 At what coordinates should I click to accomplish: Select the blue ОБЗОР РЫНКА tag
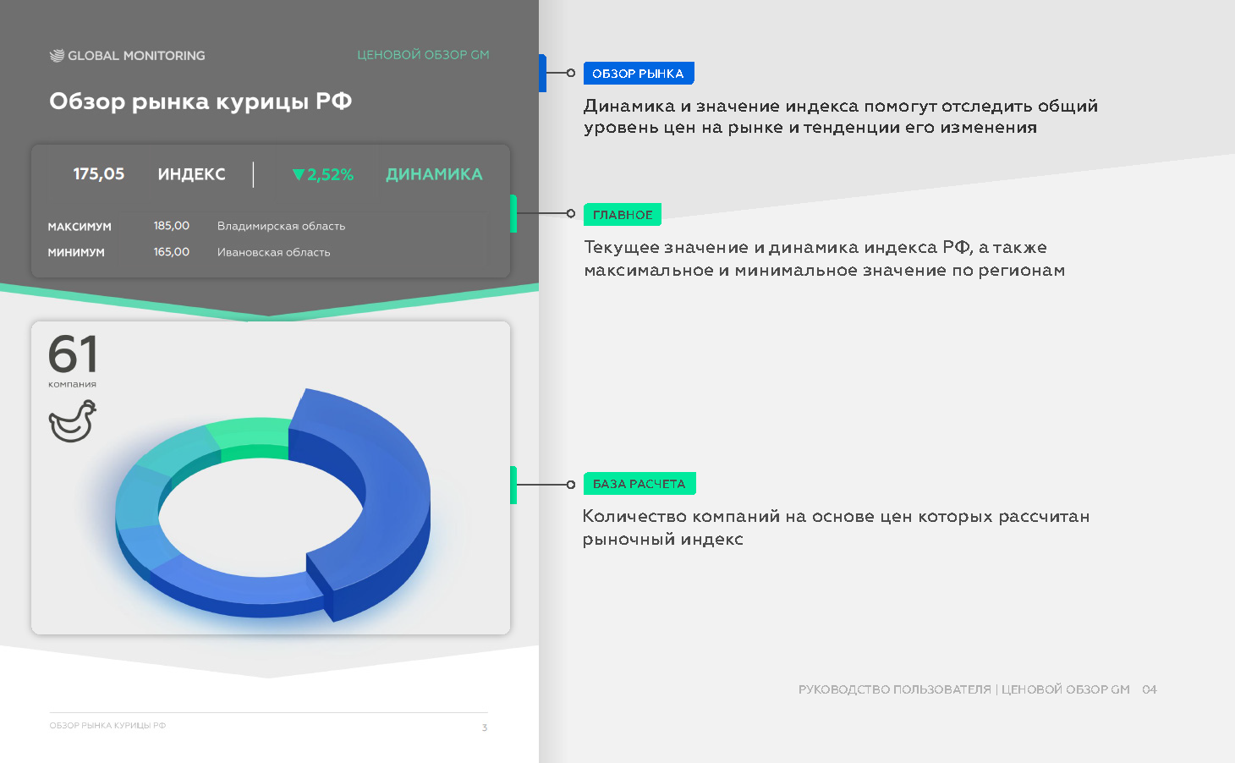coord(639,73)
